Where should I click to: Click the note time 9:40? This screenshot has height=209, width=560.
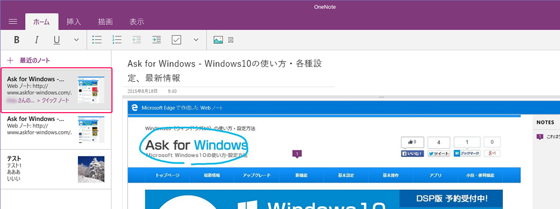pyautogui.click(x=172, y=91)
